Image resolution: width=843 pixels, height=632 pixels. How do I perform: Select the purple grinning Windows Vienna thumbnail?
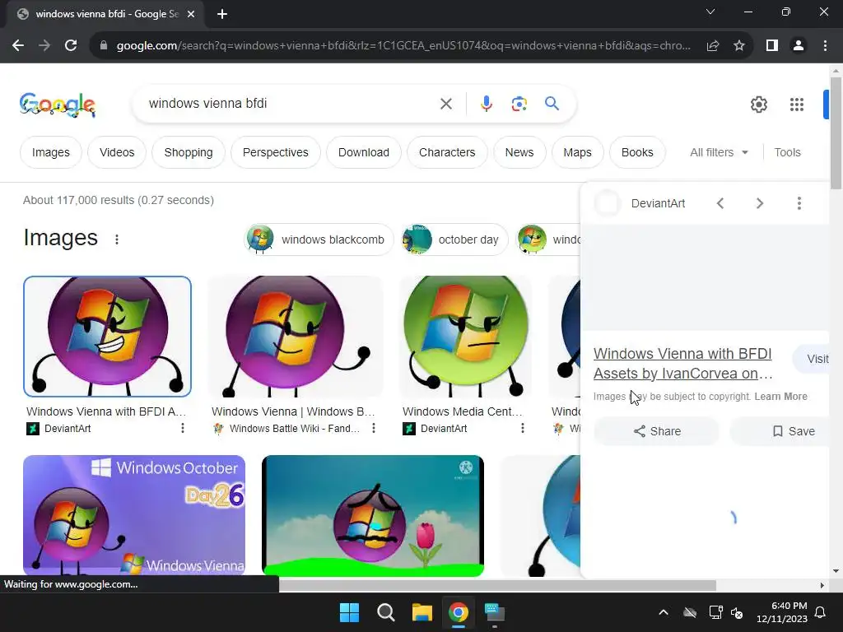click(108, 337)
